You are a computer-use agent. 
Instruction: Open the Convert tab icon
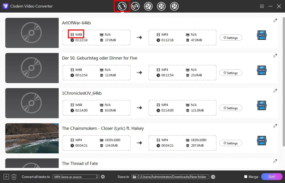(122, 6)
